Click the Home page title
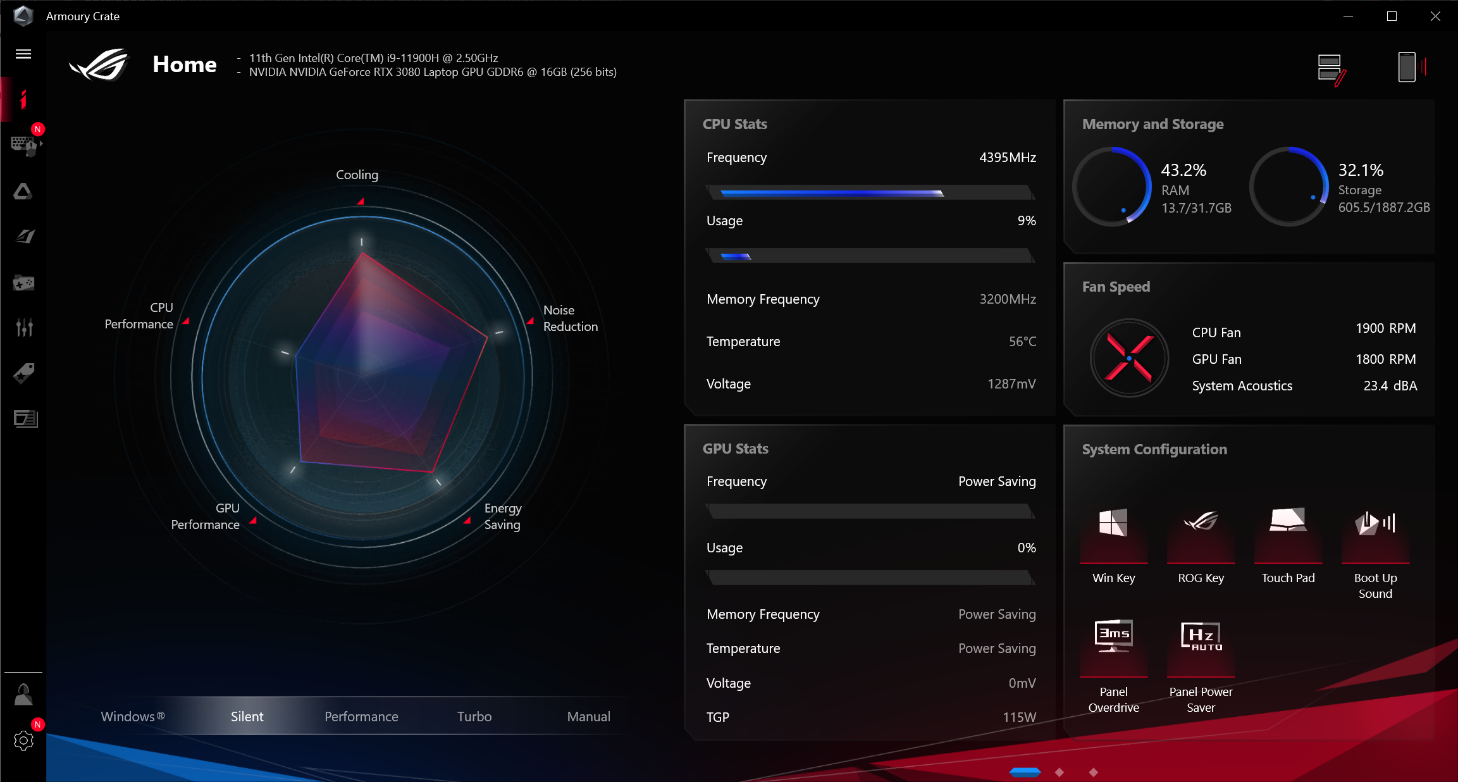The width and height of the screenshot is (1458, 782). [185, 65]
